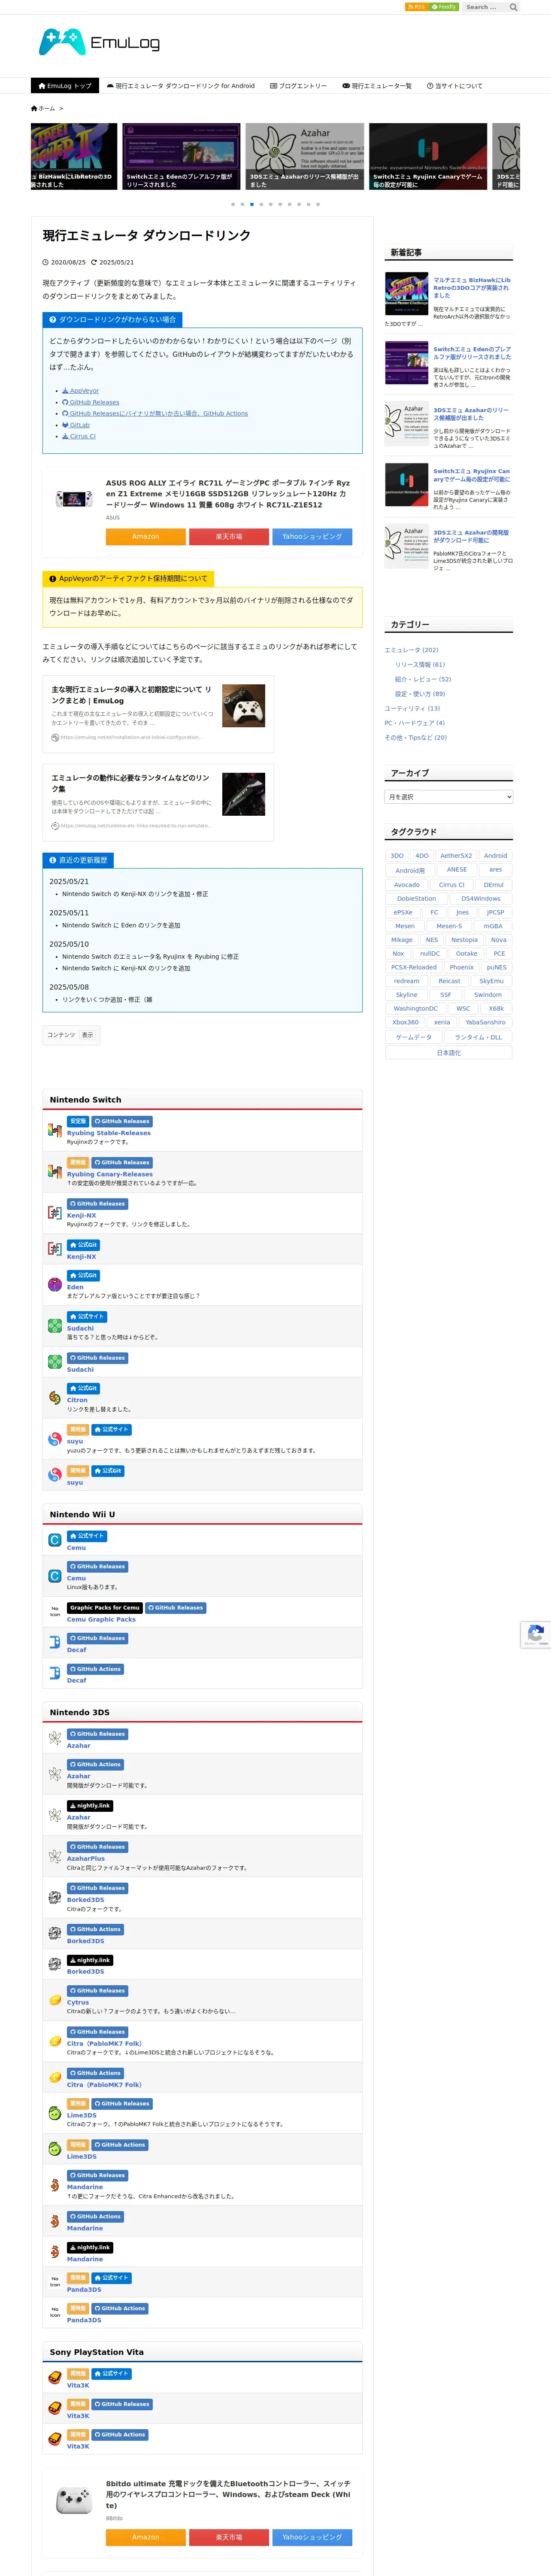Open the Feedly subscribe button
This screenshot has width=551, height=2576.
tap(444, 7)
